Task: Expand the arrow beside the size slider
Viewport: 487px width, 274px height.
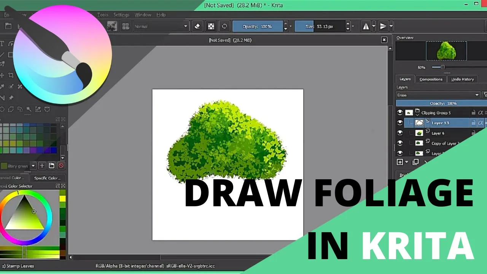Action: [353, 27]
